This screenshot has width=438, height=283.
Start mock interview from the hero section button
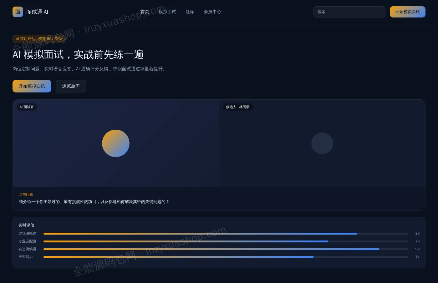32,86
